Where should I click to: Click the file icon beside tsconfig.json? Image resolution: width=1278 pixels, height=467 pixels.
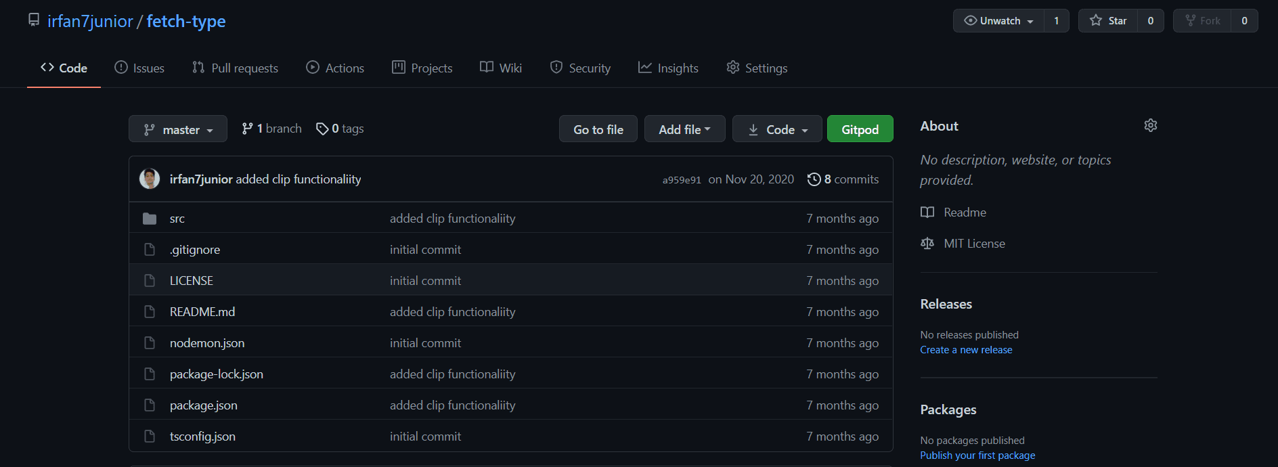pyautogui.click(x=150, y=437)
